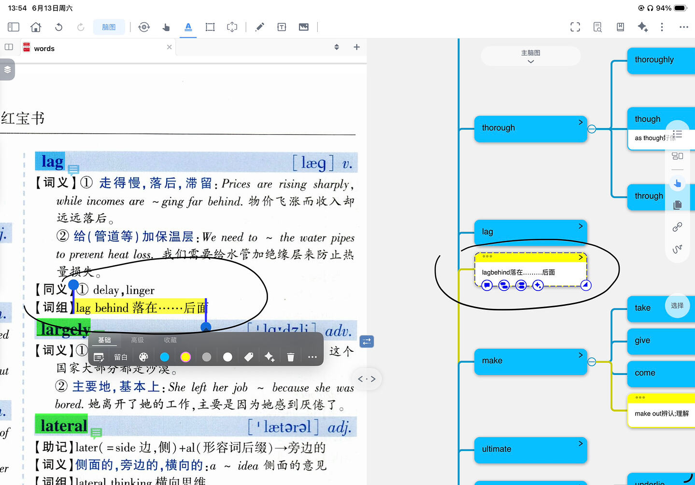Viewport: 695px width, 485px height.
Task: Select the hand pointer tool
Action: [x=166, y=27]
